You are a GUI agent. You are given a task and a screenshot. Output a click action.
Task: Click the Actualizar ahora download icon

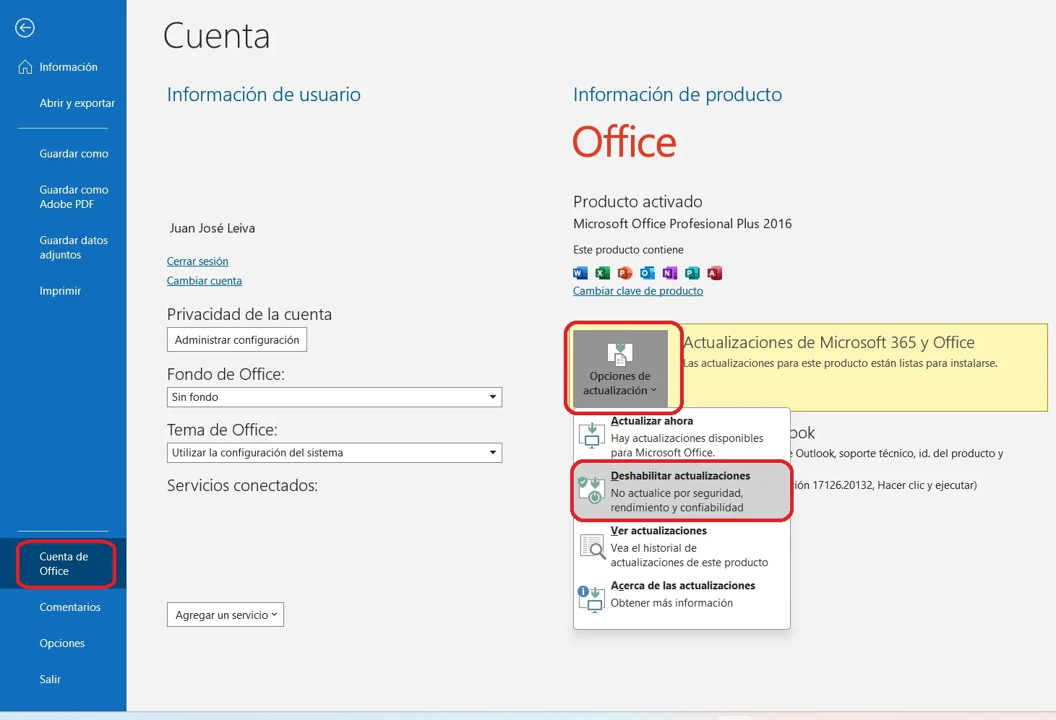tap(592, 436)
